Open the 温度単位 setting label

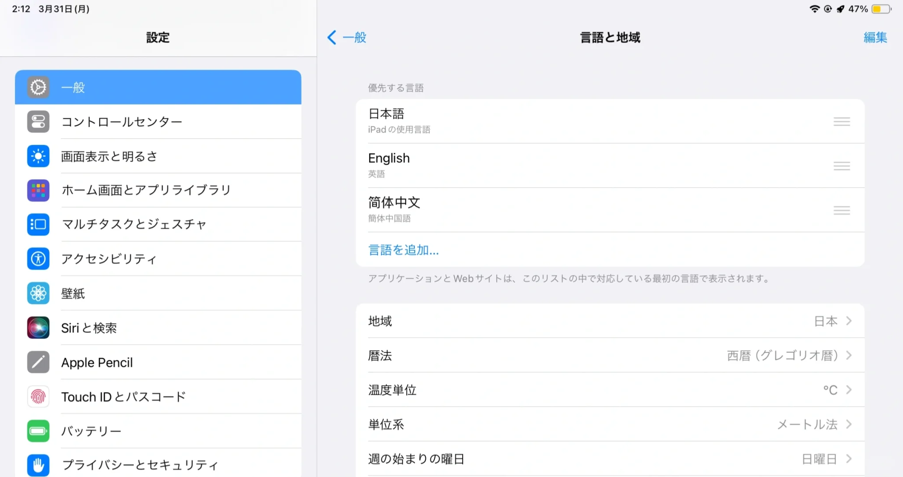(392, 390)
